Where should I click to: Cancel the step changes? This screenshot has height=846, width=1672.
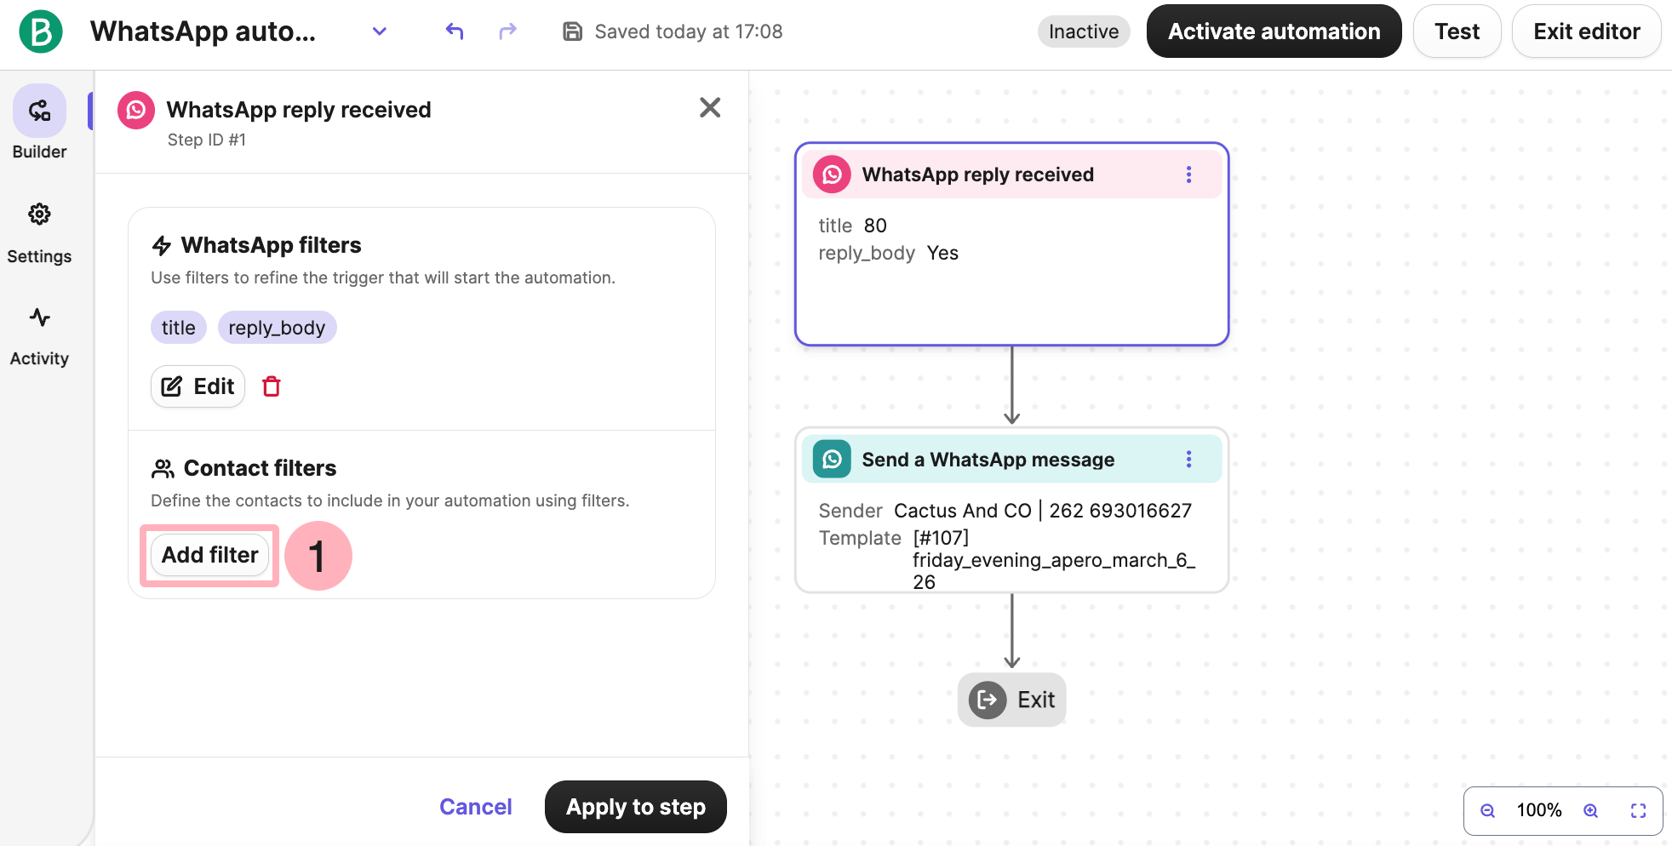click(x=475, y=807)
